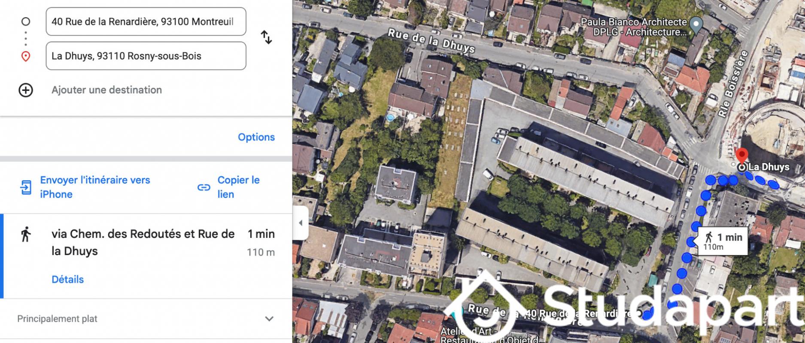Click Copier le lien
Image resolution: width=805 pixels, height=343 pixels.
tap(239, 187)
